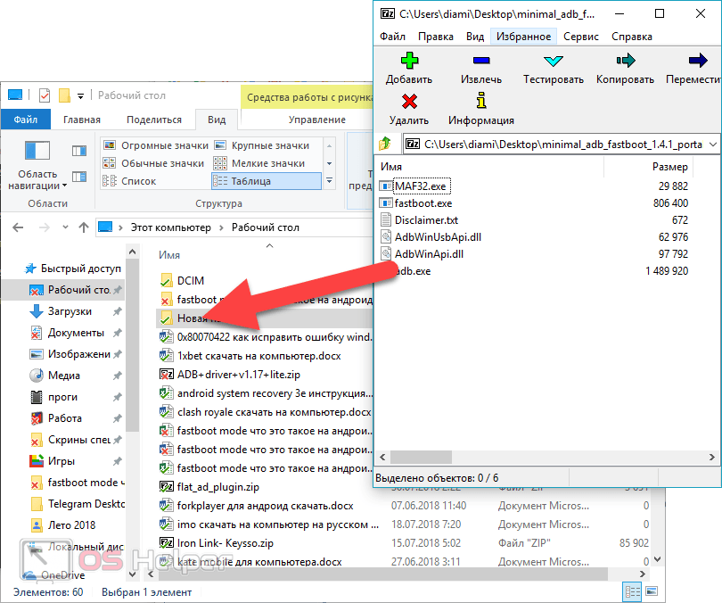The width and height of the screenshot is (722, 603).
Task: Click the Explorer Back arrow
Action: pos(18,227)
